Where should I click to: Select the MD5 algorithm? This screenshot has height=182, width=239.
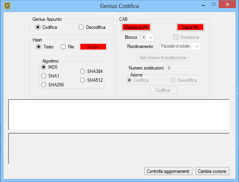44,67
